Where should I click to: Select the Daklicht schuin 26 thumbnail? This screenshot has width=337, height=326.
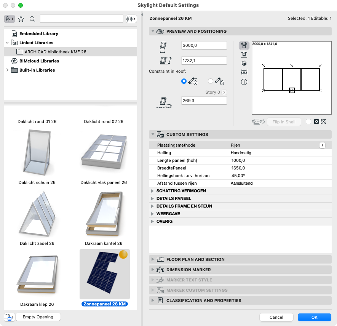coord(37,153)
